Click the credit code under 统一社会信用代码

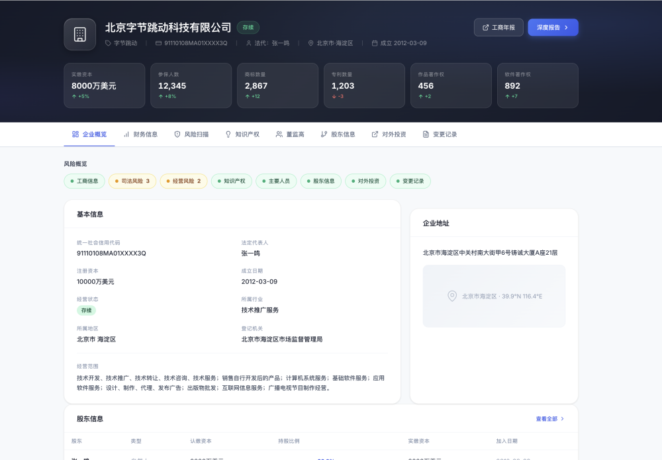pyautogui.click(x=111, y=253)
